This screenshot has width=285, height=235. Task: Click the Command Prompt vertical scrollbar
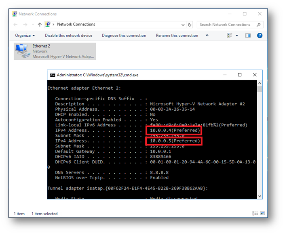[x=260, y=141]
